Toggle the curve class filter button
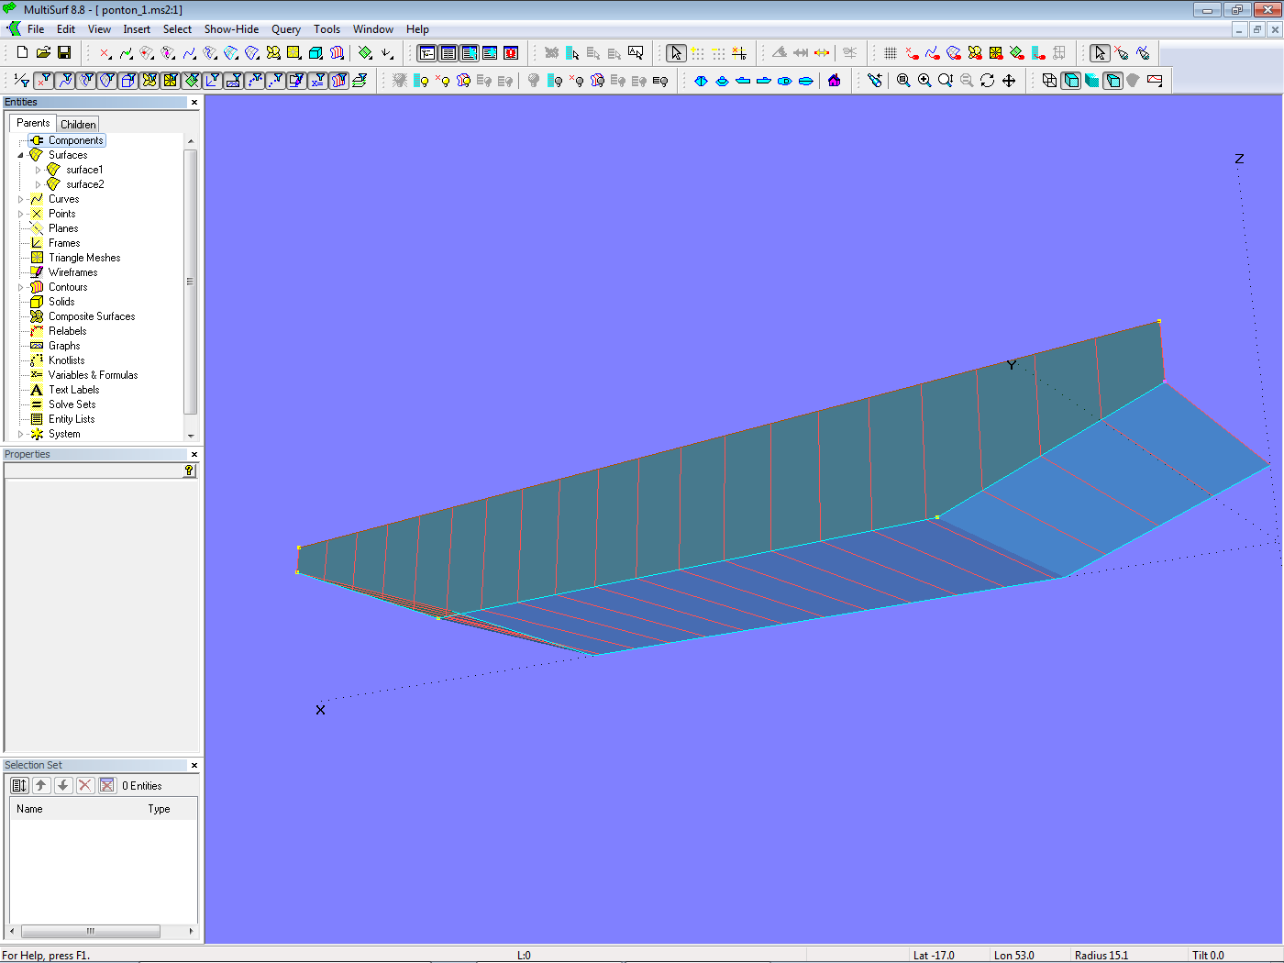This screenshot has height=963, width=1284. click(x=64, y=81)
